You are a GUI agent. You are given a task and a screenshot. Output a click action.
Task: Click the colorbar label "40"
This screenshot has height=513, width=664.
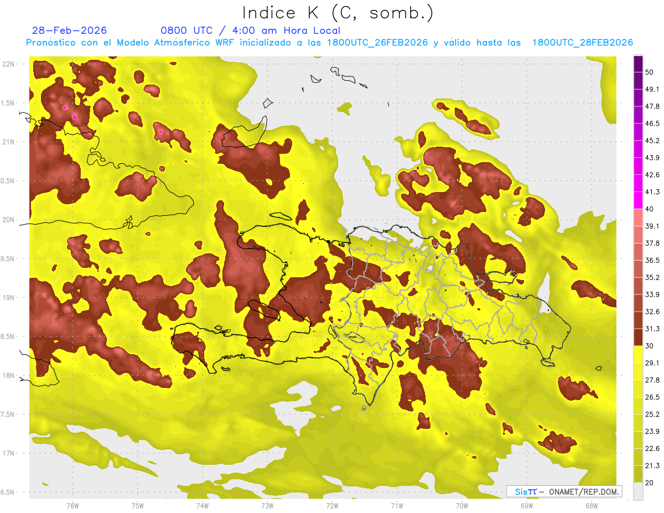[651, 209]
